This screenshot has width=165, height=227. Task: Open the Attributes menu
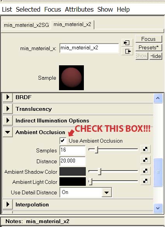(79, 10)
